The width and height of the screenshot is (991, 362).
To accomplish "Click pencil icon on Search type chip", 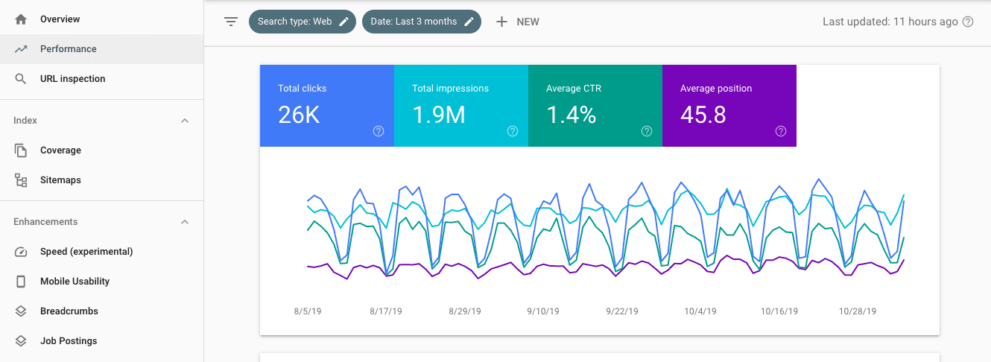I will (x=343, y=22).
